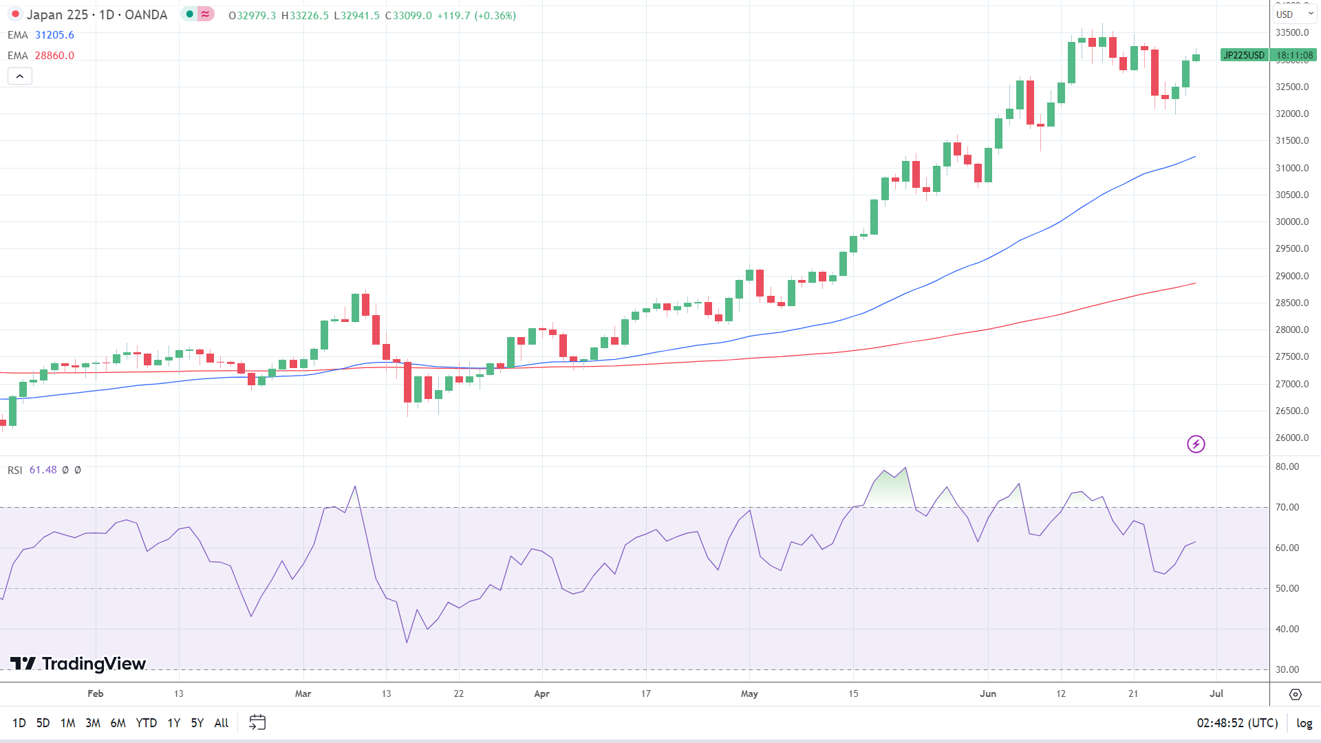This screenshot has height=743, width=1321.
Task: Select the 5Y time range
Action: pos(197,723)
